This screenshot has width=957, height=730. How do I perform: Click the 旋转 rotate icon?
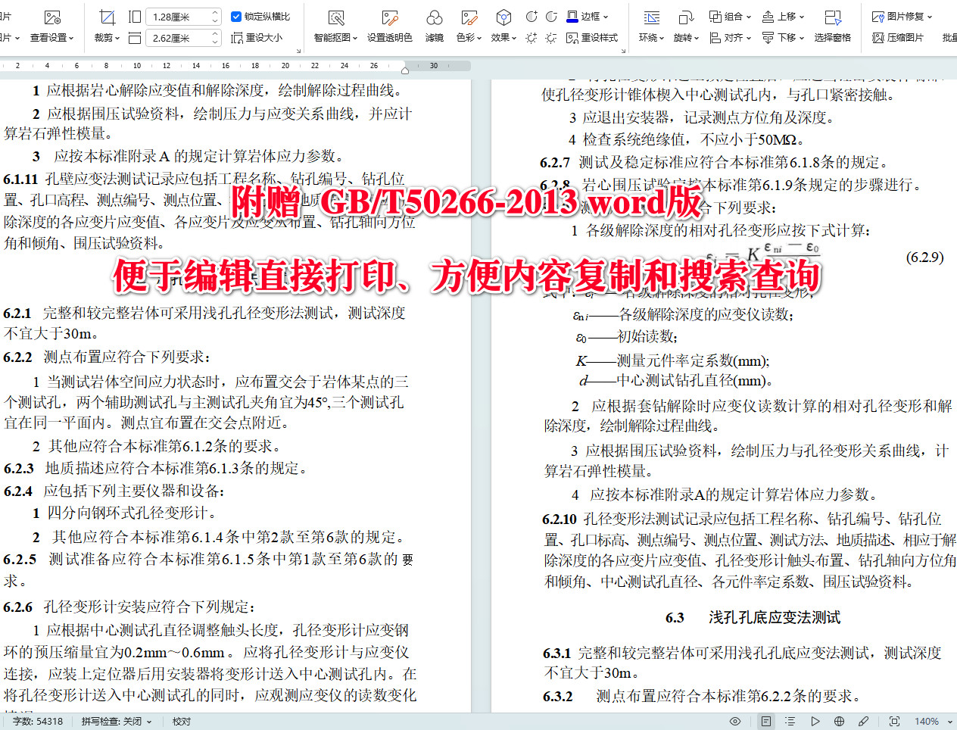[x=686, y=17]
